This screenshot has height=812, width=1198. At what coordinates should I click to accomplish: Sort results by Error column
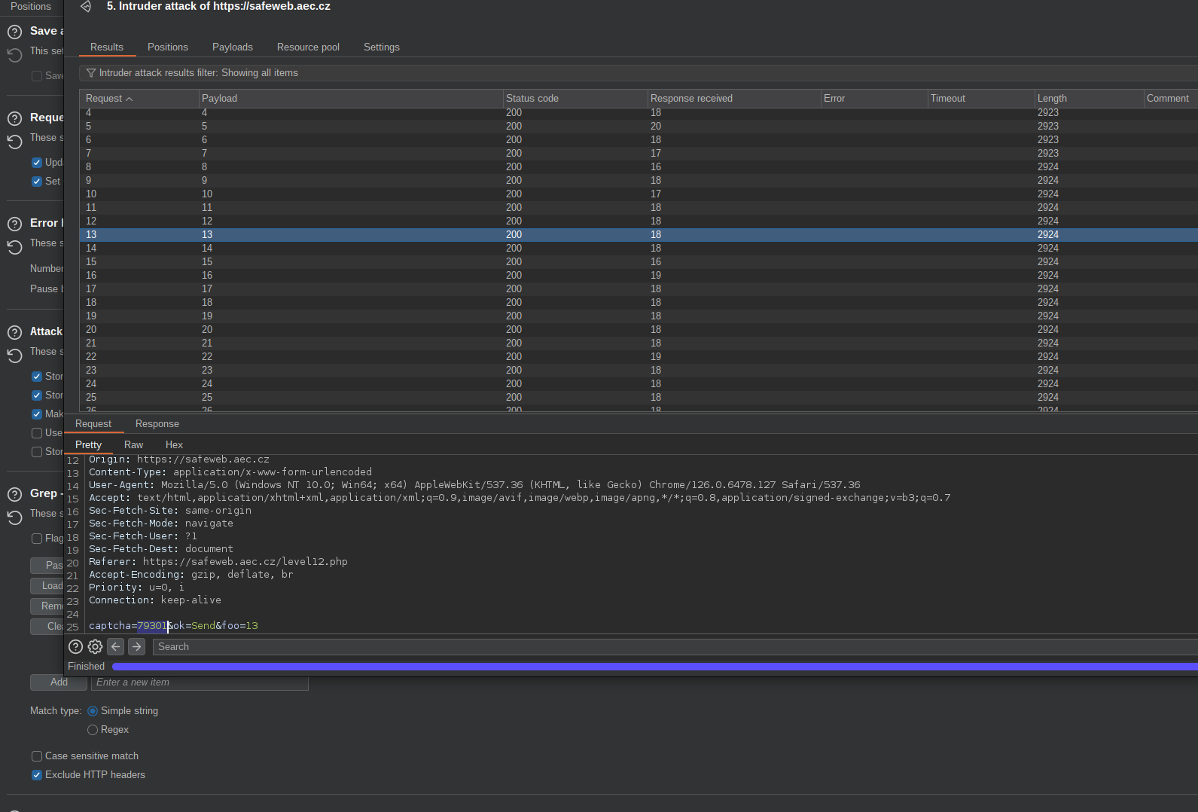point(874,99)
